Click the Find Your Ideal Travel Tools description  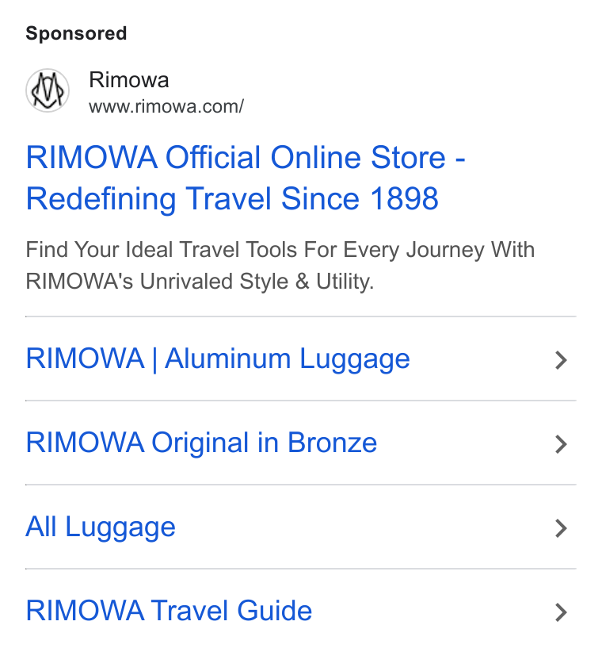[280, 251]
